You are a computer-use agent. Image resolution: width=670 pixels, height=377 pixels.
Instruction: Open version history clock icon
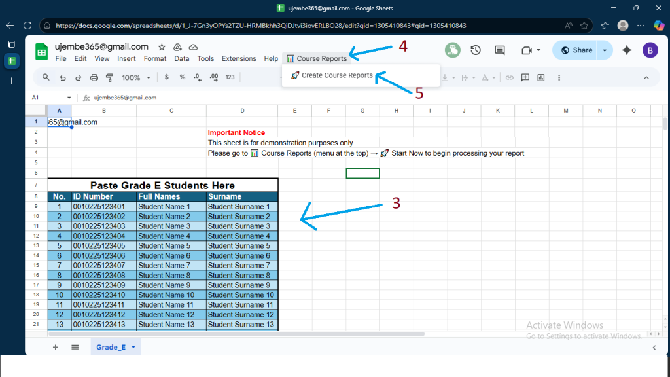476,50
